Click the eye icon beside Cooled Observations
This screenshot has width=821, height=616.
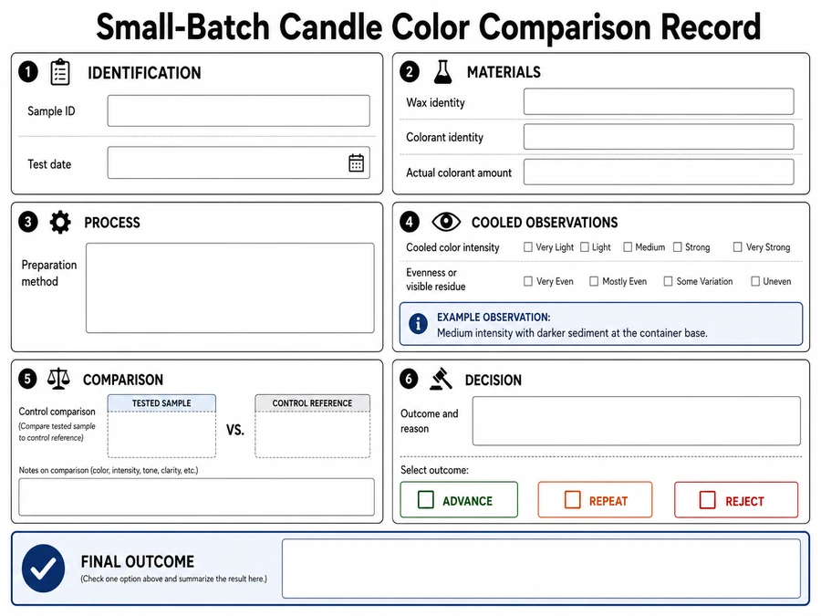[446, 222]
